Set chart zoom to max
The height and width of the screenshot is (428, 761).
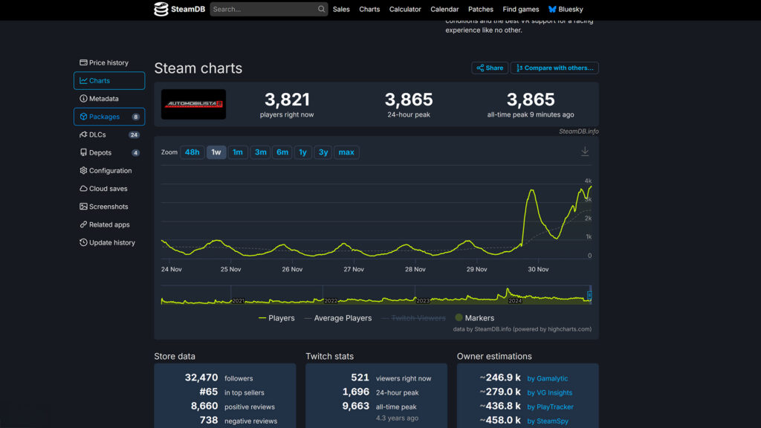pos(346,152)
